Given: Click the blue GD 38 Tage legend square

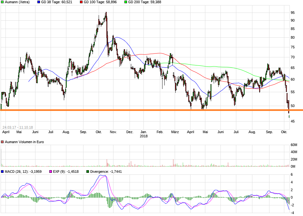Looking at the screenshot, I should (x=39, y=2).
